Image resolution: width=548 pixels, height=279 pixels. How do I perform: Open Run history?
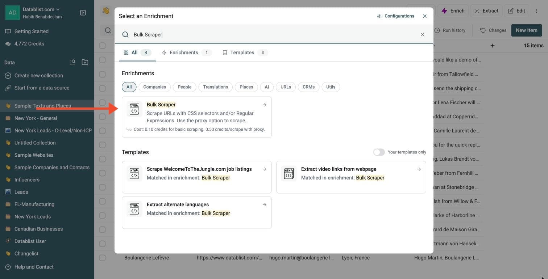(450, 30)
